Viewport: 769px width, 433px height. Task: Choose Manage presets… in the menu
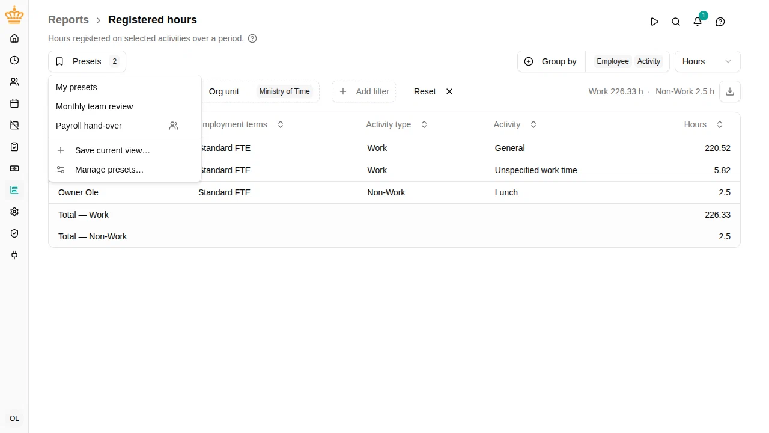point(124,170)
